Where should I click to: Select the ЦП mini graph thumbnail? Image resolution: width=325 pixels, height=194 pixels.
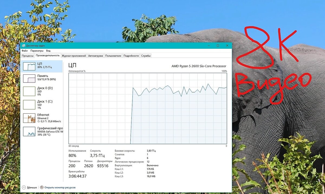29,66
